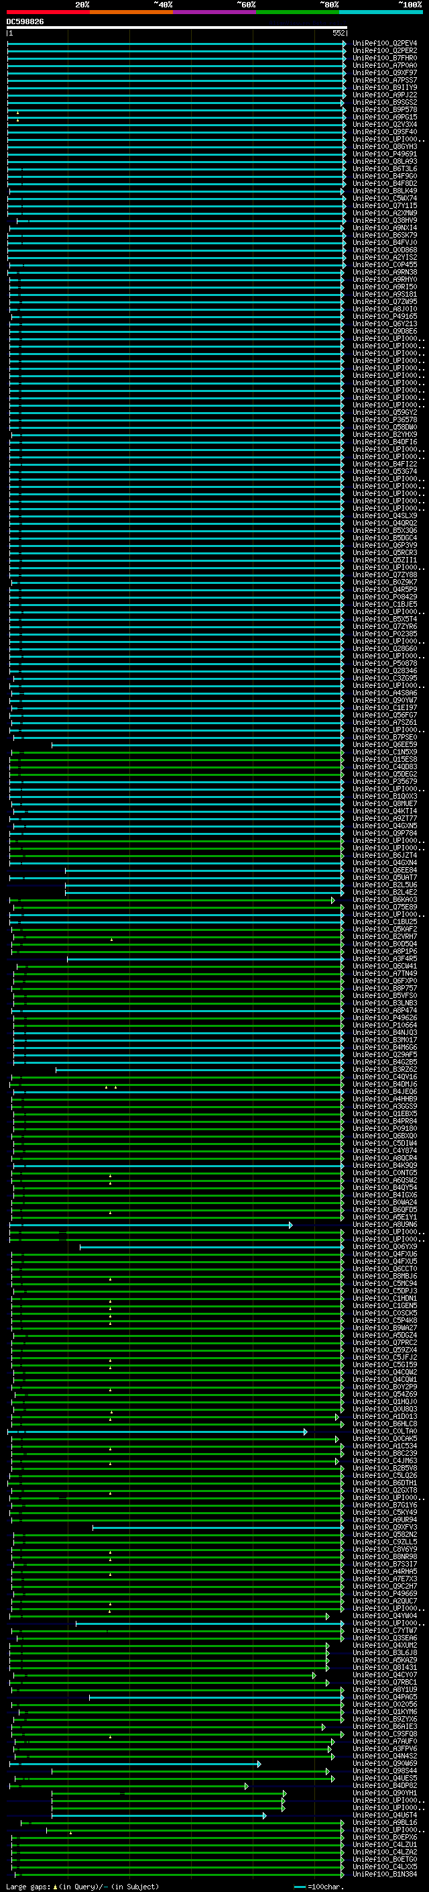Image resolution: width=429 pixels, height=1892 pixels.
Task: Click the alignment bar for UniRef100_Q6EE59
Action: point(197,745)
